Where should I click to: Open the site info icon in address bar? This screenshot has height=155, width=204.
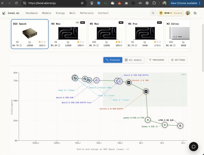click(25, 3)
